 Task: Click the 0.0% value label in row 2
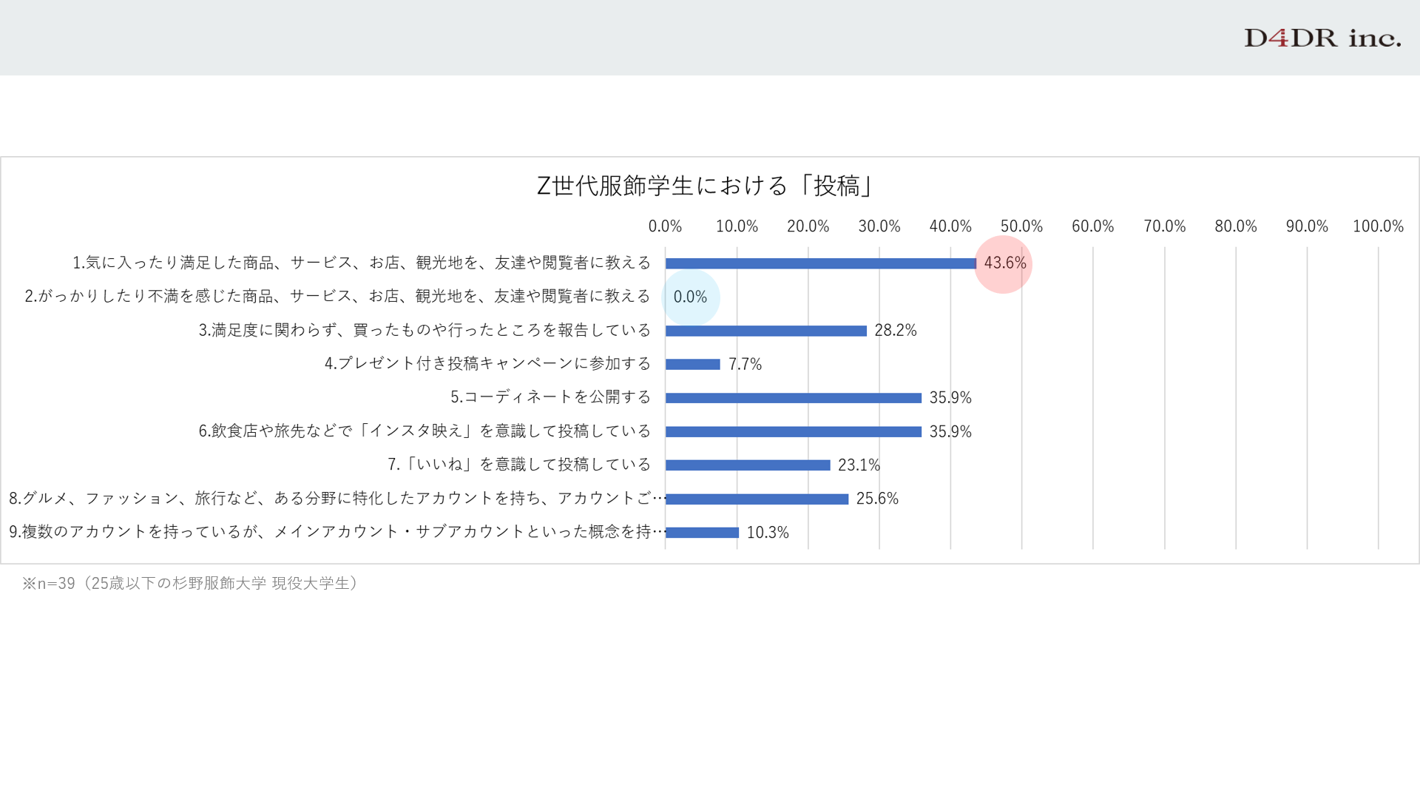[x=690, y=297]
